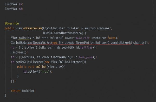Click the onClick method name
The width and height of the screenshot is (156, 102).
point(41,67)
